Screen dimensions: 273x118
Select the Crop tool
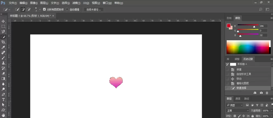tap(3, 42)
